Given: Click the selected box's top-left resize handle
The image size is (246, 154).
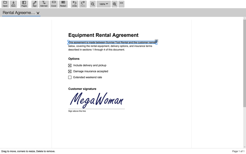Looking at the screenshot, I should (68, 41).
